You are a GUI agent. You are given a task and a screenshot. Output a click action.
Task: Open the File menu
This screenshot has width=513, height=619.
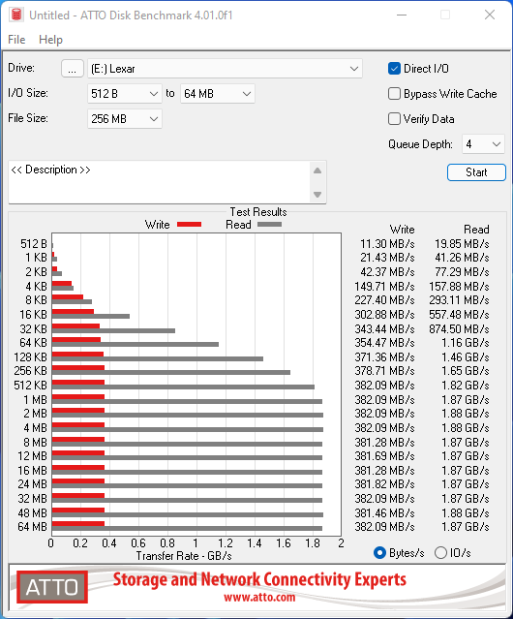coord(16,40)
